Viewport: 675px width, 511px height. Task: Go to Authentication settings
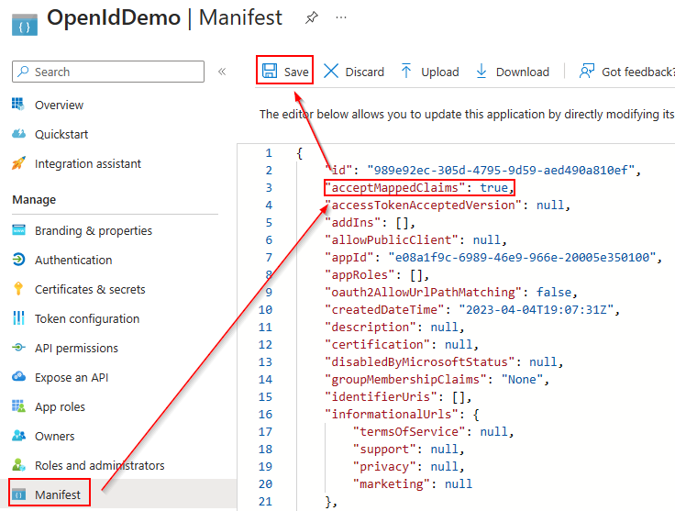click(x=73, y=260)
